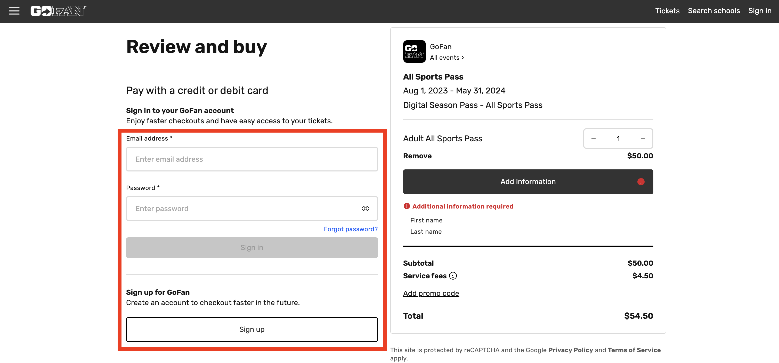The height and width of the screenshot is (363, 779).
Task: Click the Total $54.50 amount
Action: pyautogui.click(x=638, y=316)
